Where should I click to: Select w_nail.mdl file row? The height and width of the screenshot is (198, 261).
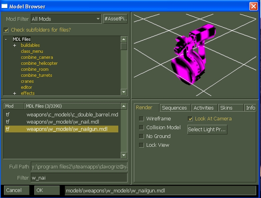click(x=62, y=122)
